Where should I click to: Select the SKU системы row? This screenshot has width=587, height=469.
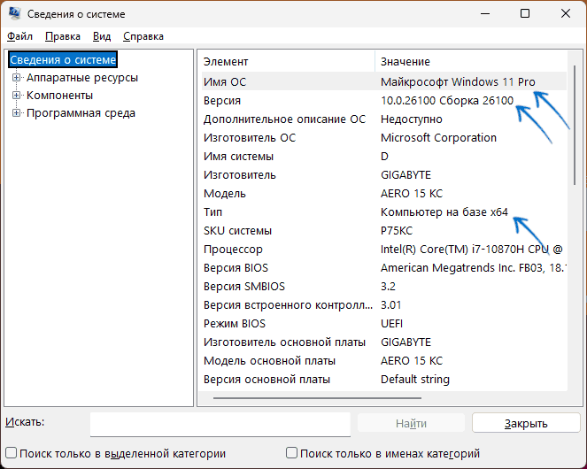pyautogui.click(x=383, y=230)
